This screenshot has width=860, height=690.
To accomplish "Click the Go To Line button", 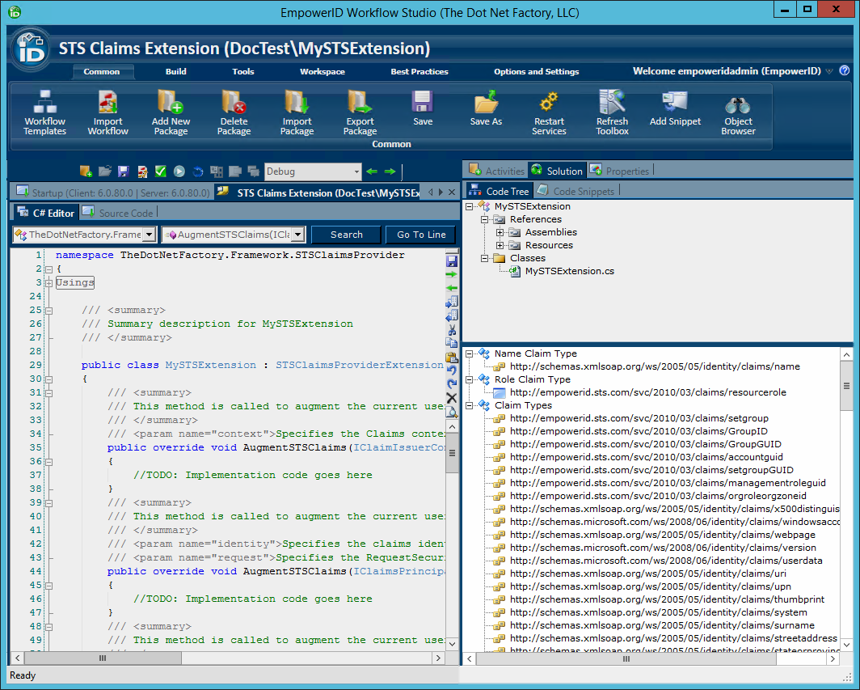I will [x=421, y=235].
